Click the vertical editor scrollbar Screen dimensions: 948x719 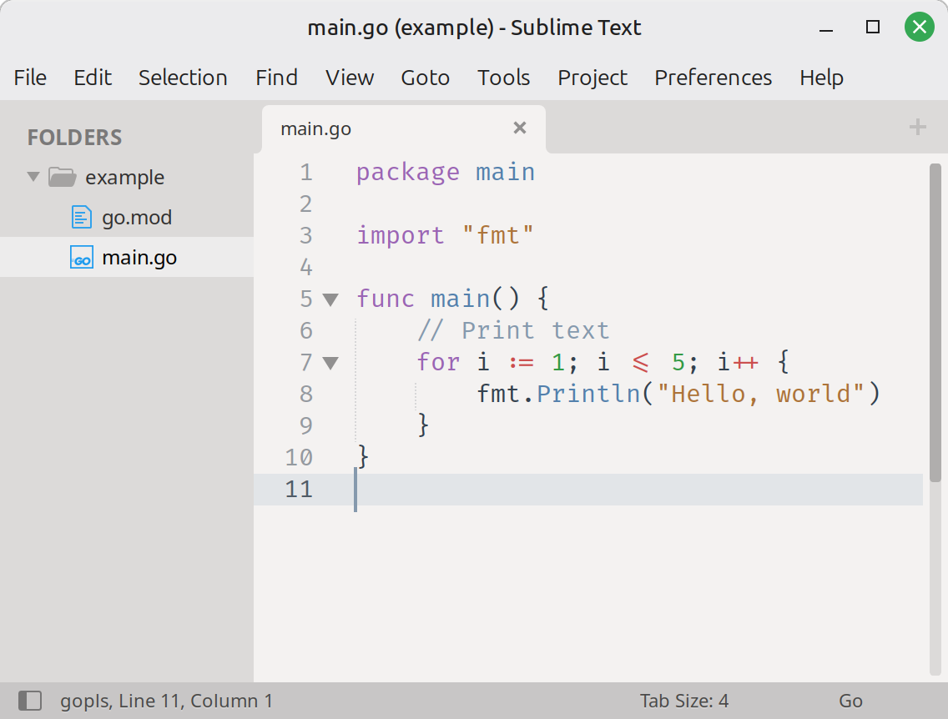(935, 323)
